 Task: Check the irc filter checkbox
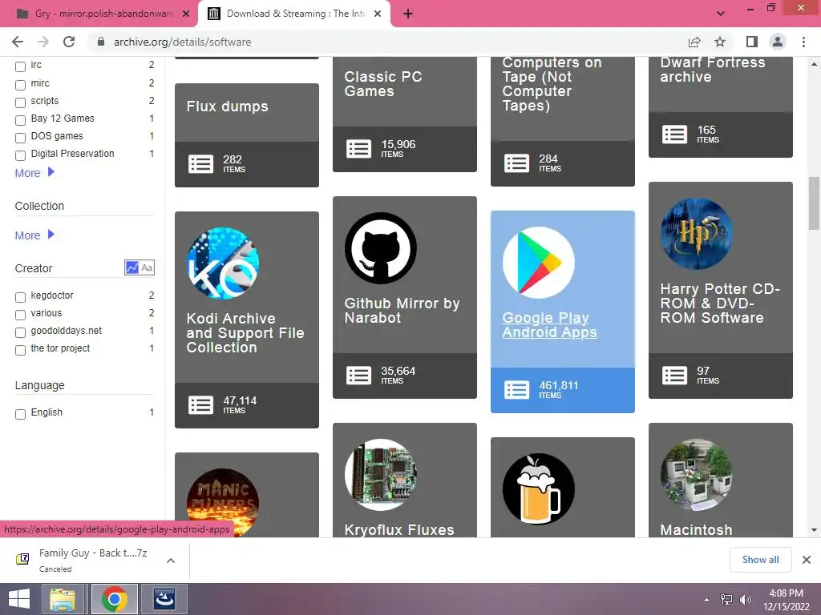20,66
